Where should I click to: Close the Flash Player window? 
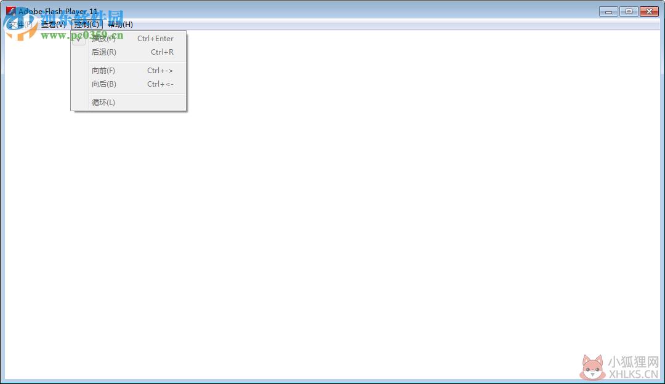649,12
